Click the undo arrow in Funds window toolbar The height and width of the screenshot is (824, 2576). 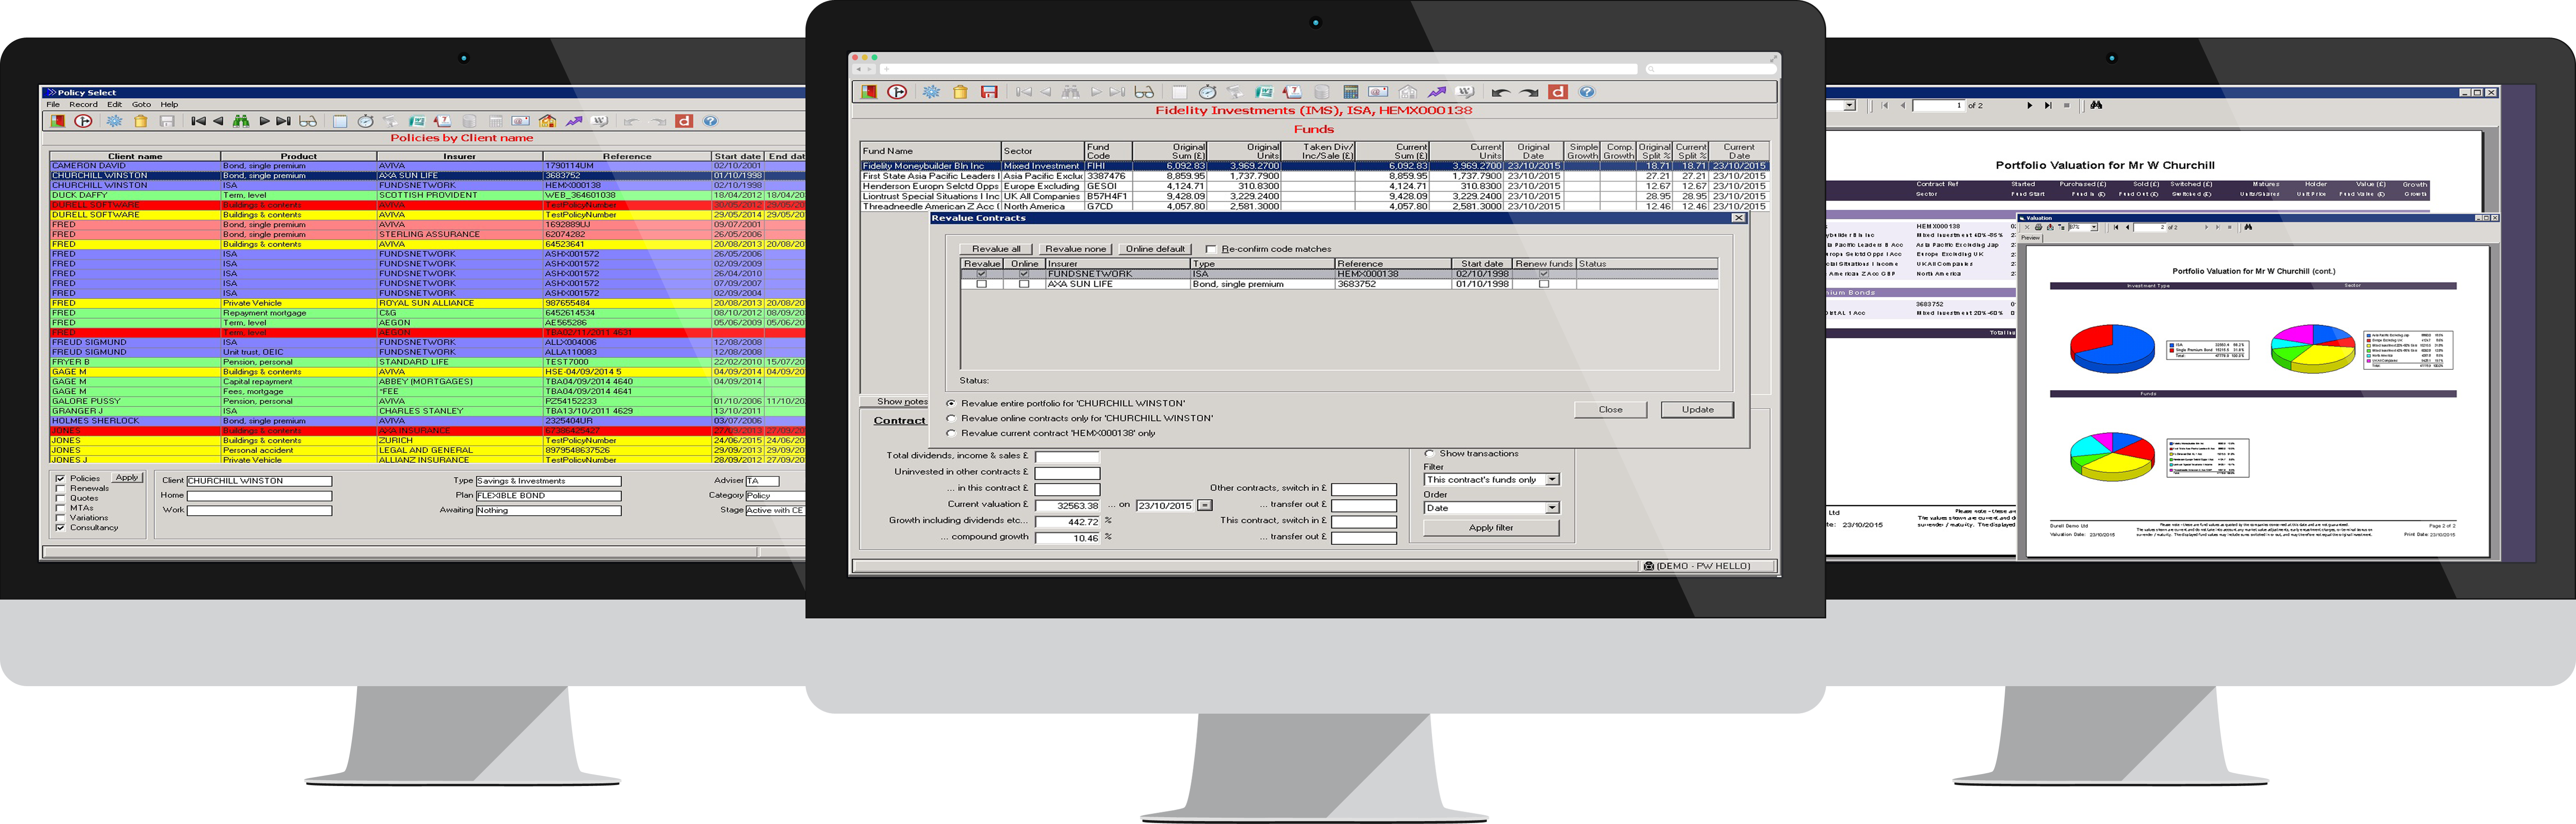(x=1500, y=92)
